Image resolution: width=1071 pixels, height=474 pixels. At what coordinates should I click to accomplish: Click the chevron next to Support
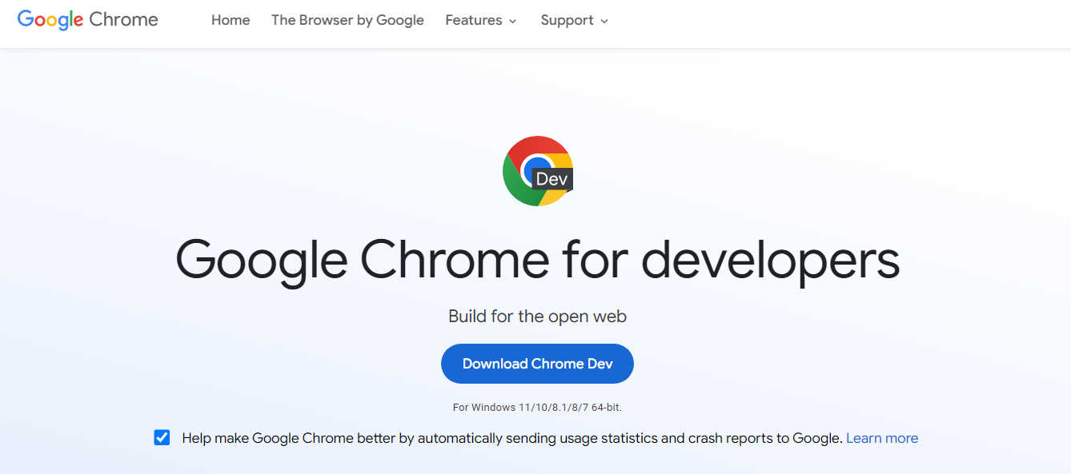(x=604, y=22)
